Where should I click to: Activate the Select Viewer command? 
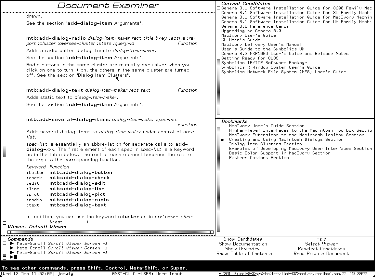(x=321, y=244)
